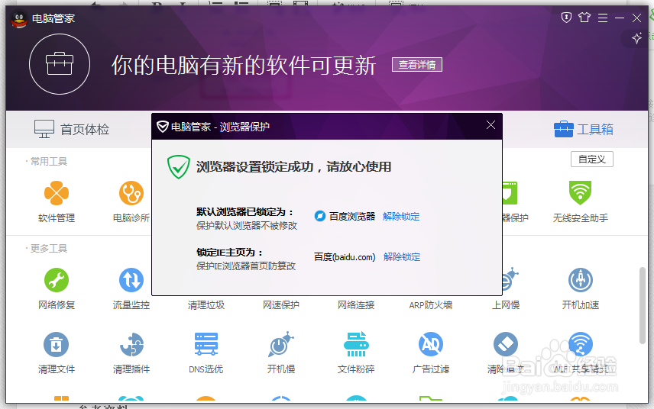This screenshot has height=409, width=654.
Task: Open 无线安全助手 wifi shield icon
Action: (x=580, y=193)
